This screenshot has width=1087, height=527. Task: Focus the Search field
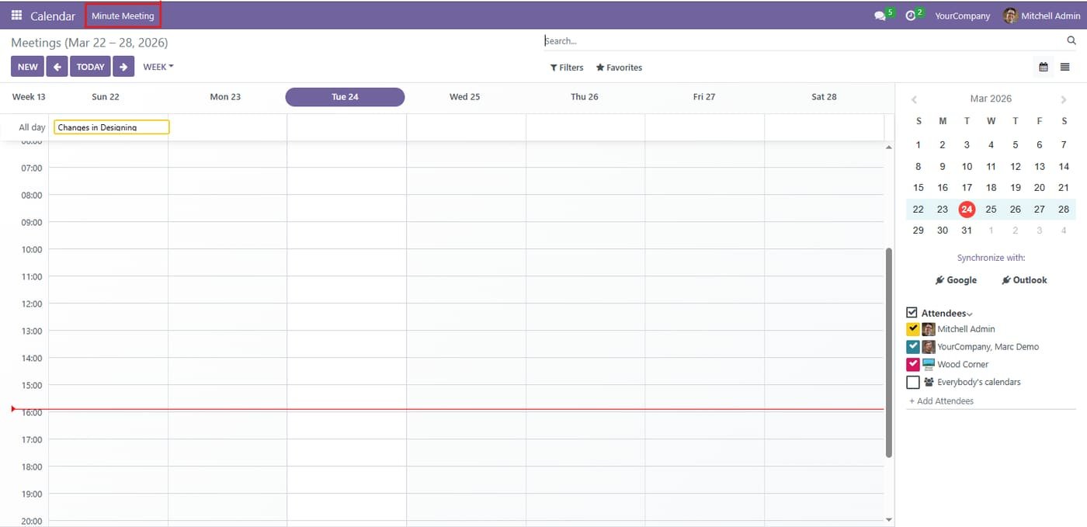[804, 40]
